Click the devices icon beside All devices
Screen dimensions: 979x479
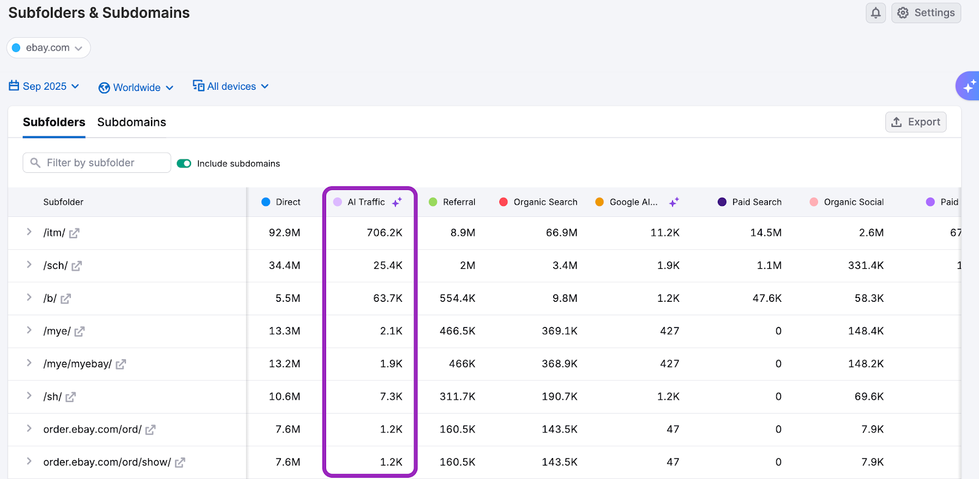coord(198,86)
